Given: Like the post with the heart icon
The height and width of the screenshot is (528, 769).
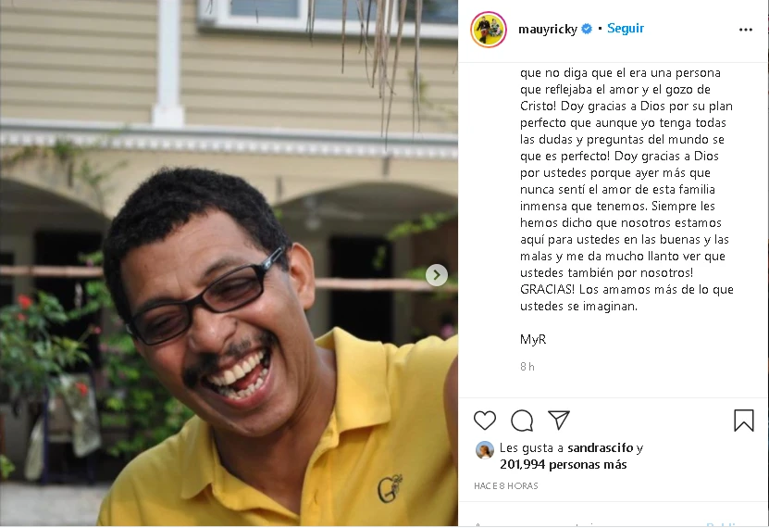Looking at the screenshot, I should 485,421.
